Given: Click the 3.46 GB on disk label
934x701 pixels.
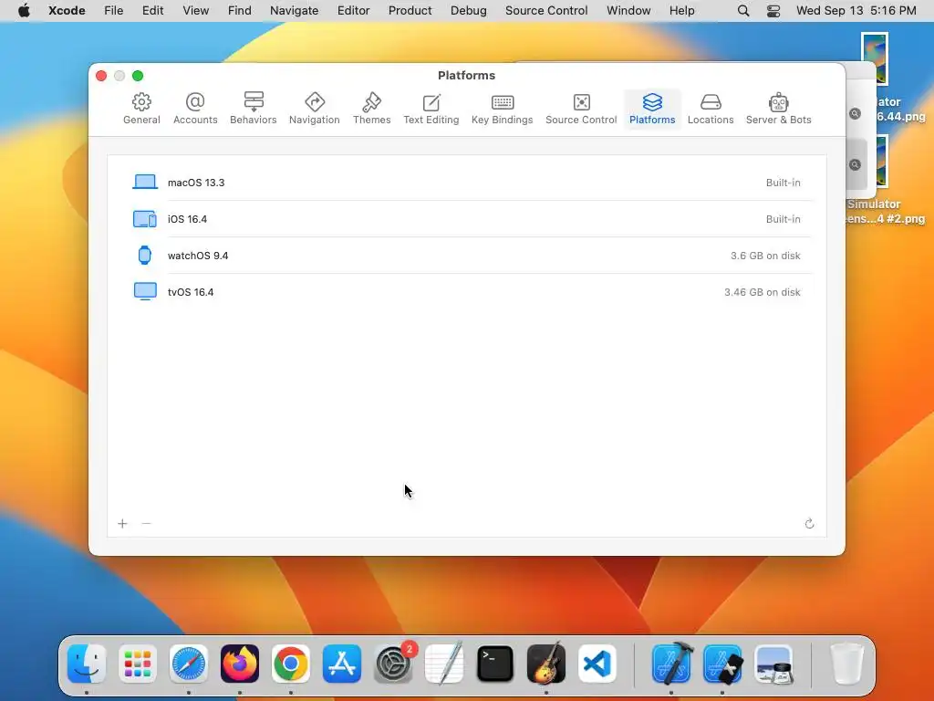Looking at the screenshot, I should 762,292.
